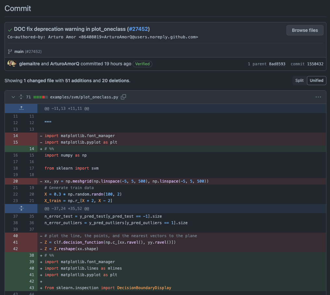
Task: Click the Verified badge on the commit
Action: [x=142, y=64]
